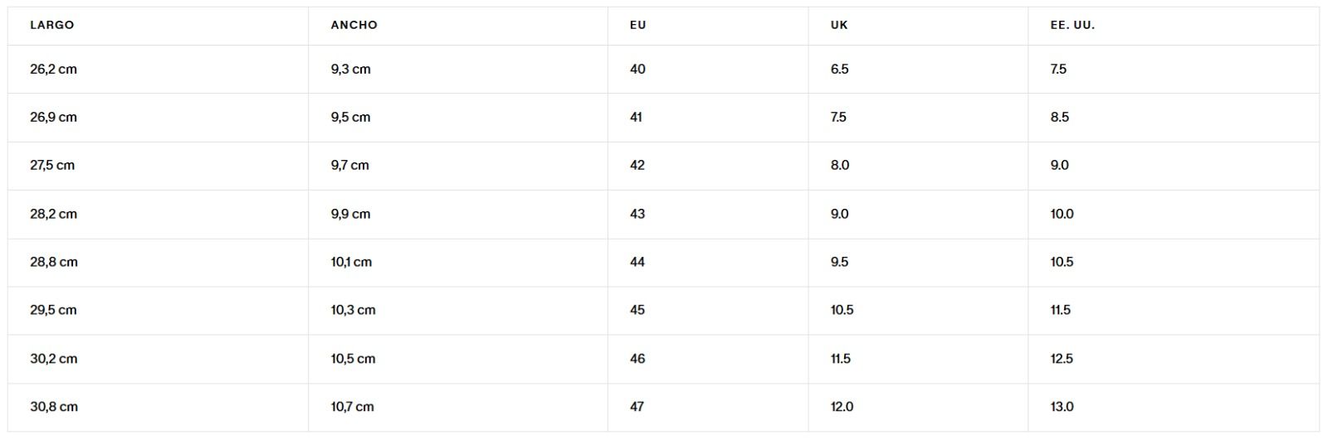
Task: Click the LARGO column header
Action: [52, 25]
